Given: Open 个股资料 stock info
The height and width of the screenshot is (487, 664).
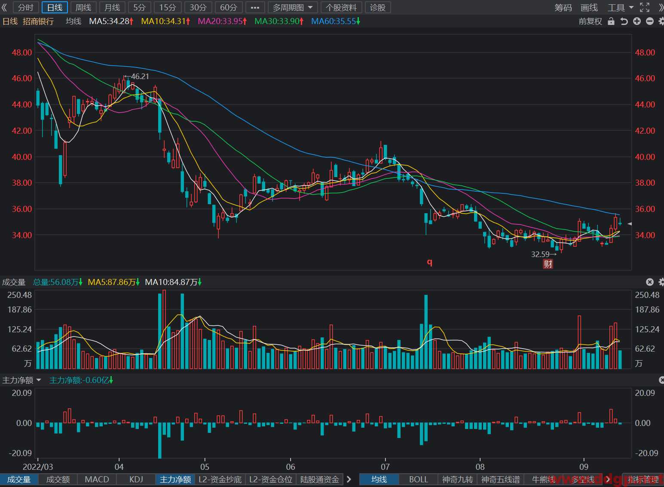Looking at the screenshot, I should pyautogui.click(x=341, y=7).
